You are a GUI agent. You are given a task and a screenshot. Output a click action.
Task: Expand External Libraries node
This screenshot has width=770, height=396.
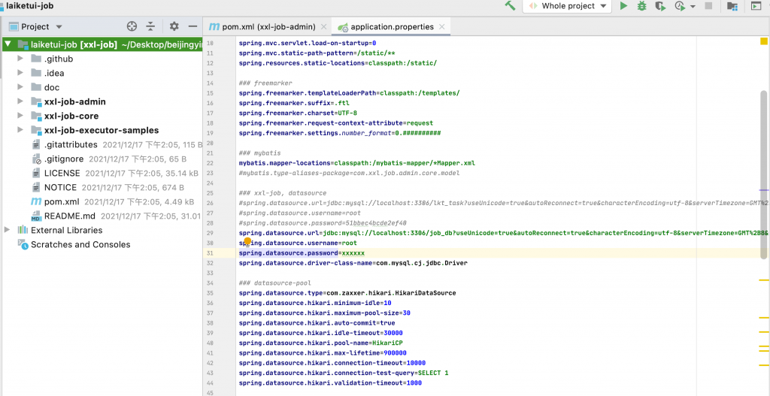[x=8, y=230]
